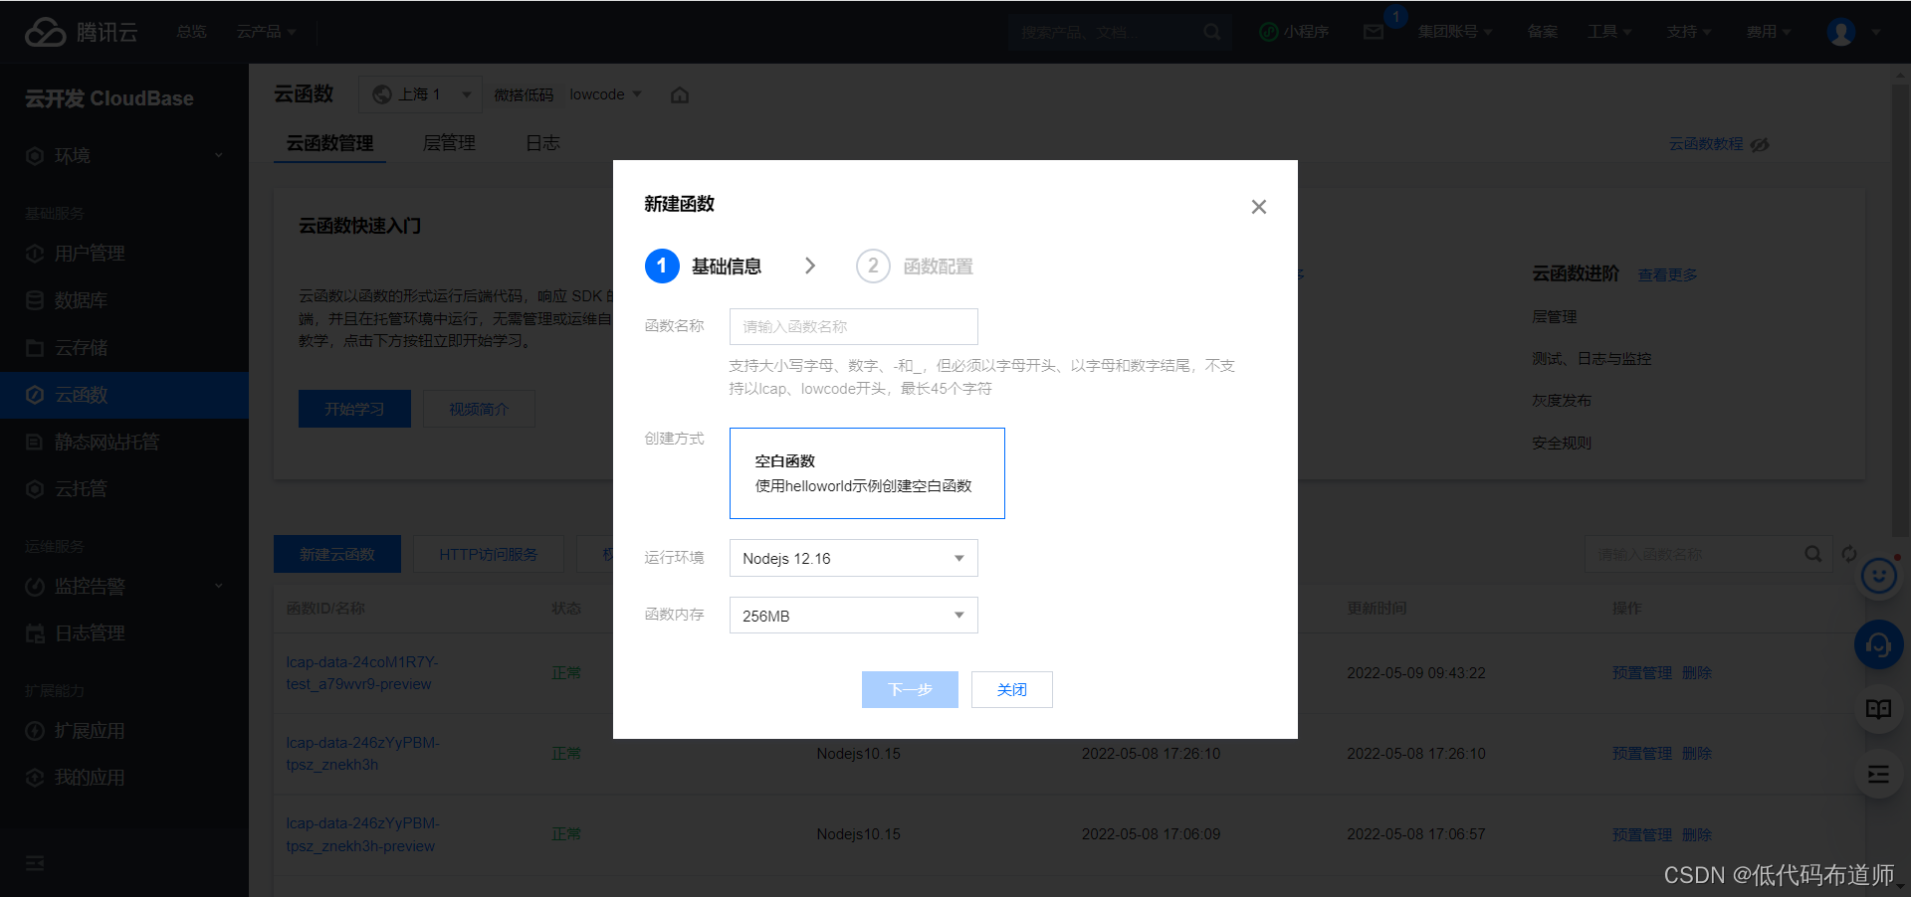Open the mail notifications icon

(x=1374, y=32)
